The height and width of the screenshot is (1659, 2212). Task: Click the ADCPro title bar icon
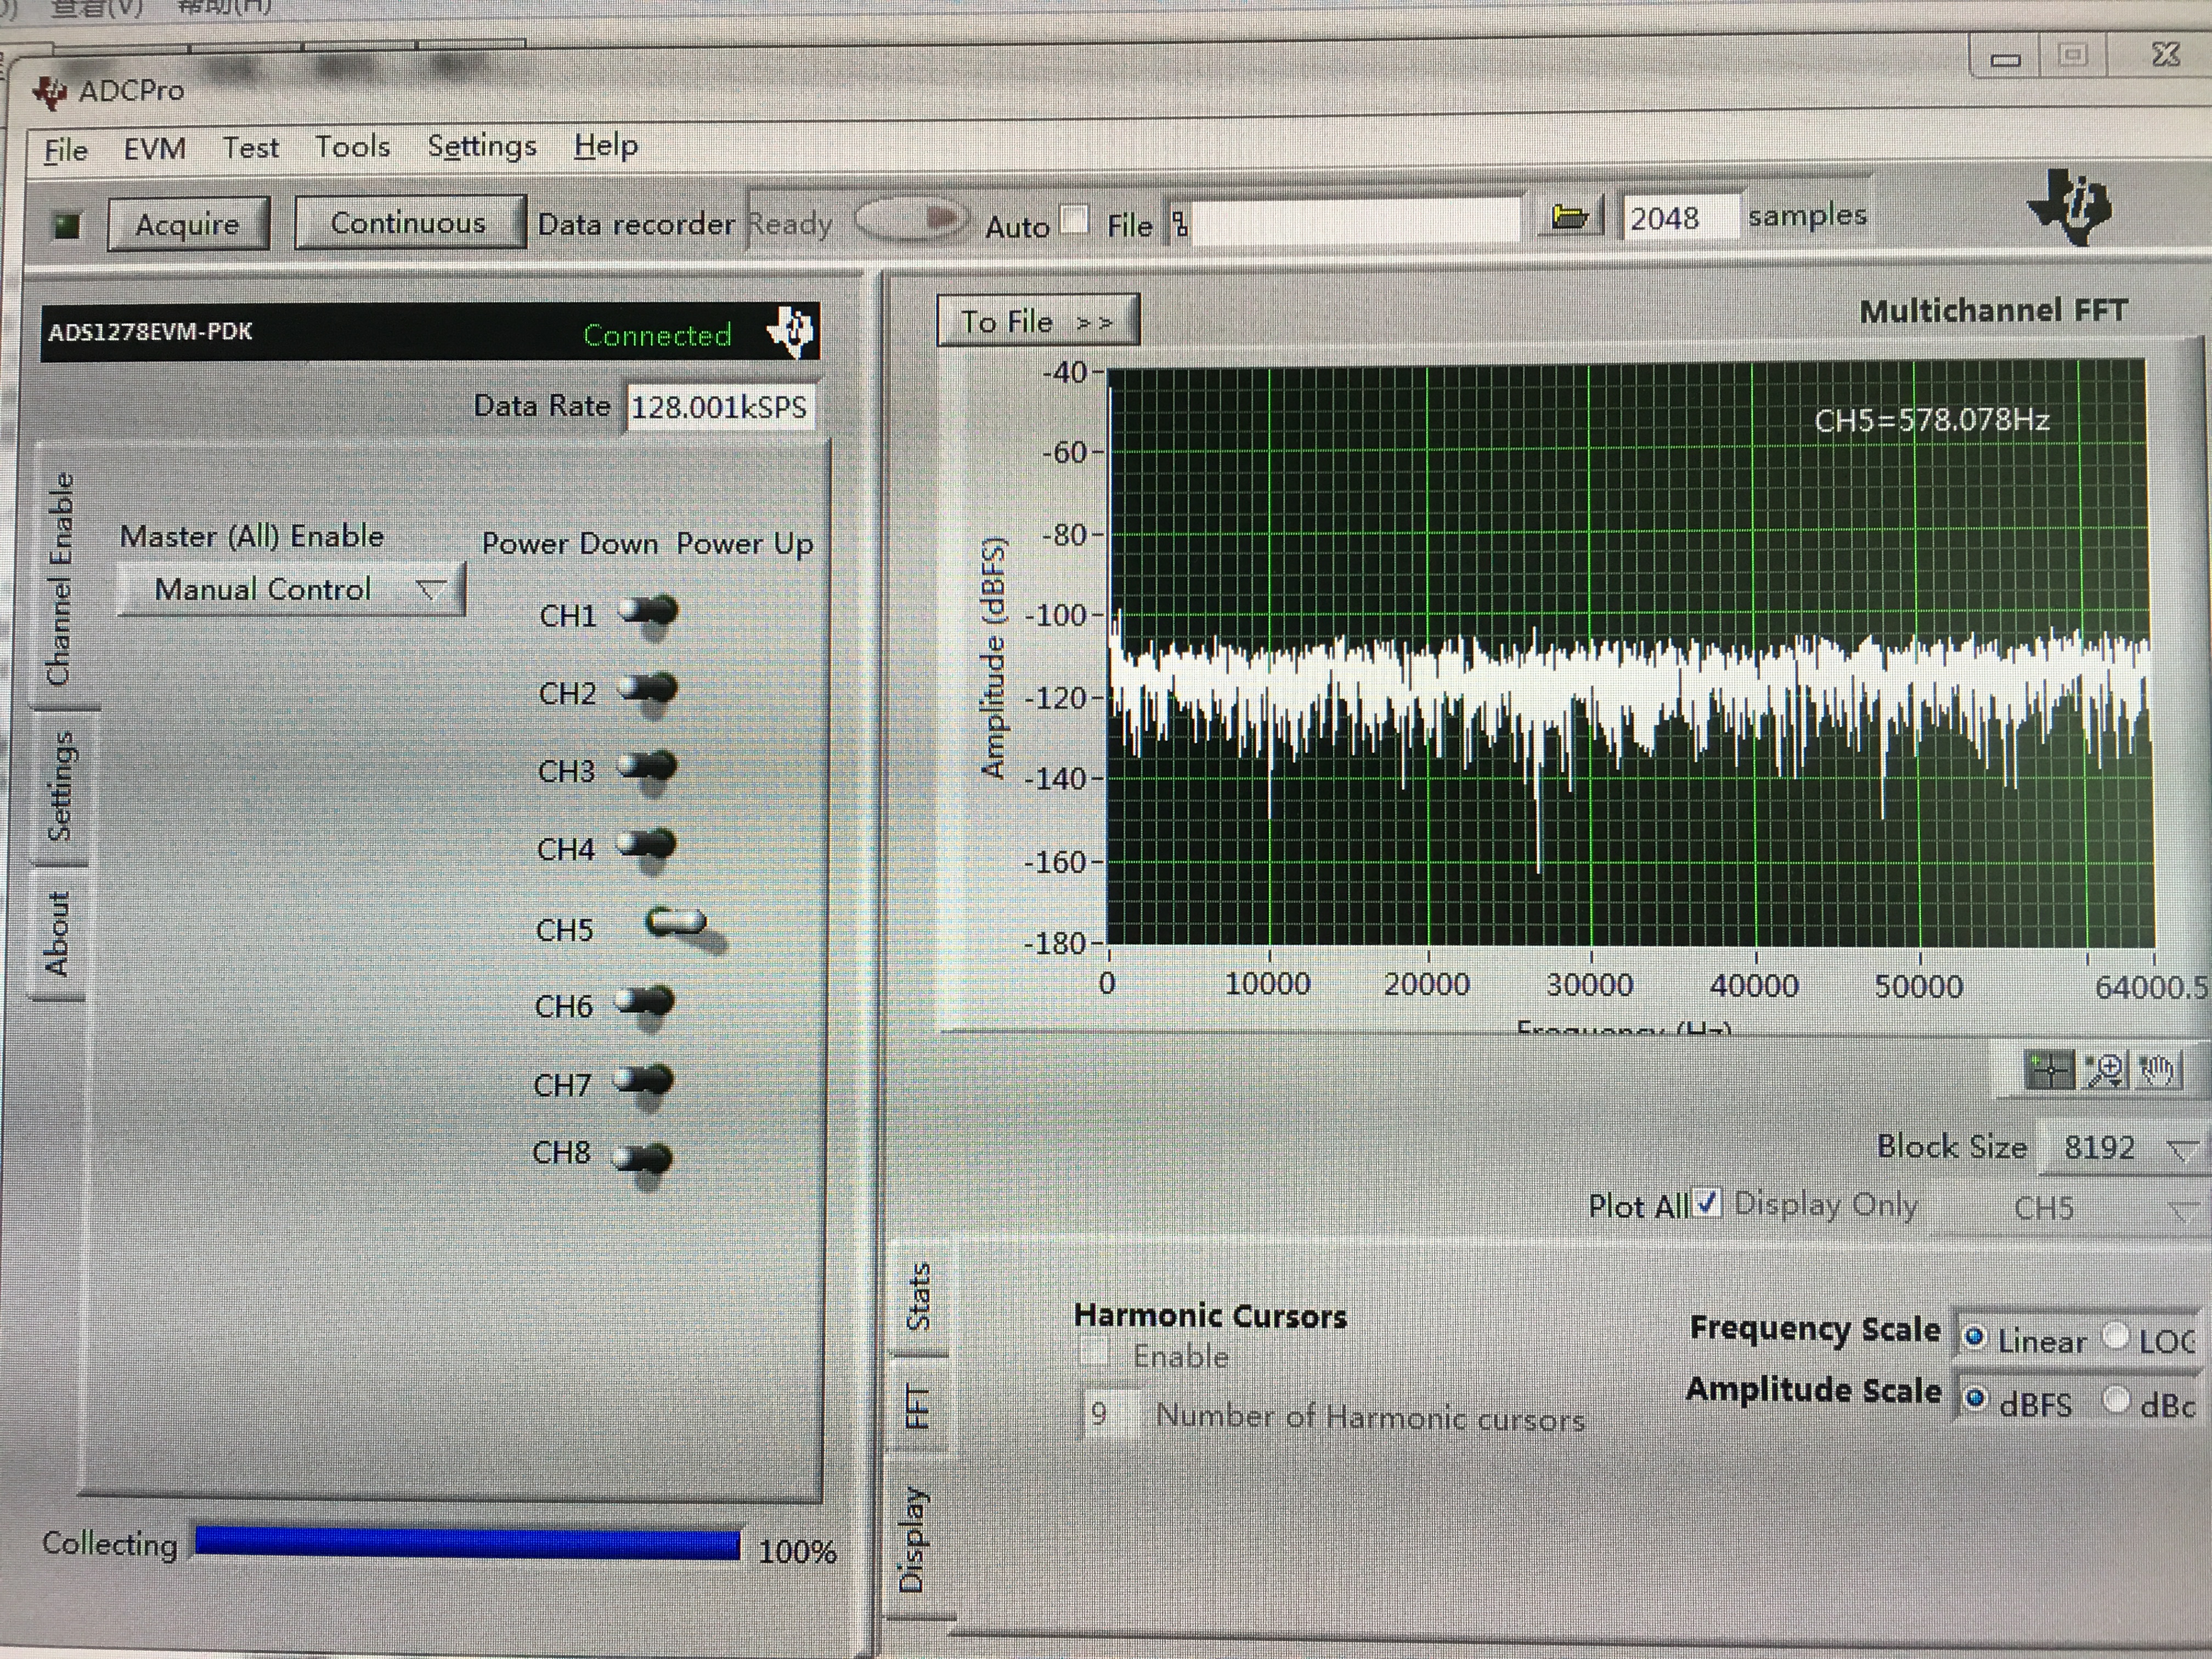point(50,92)
